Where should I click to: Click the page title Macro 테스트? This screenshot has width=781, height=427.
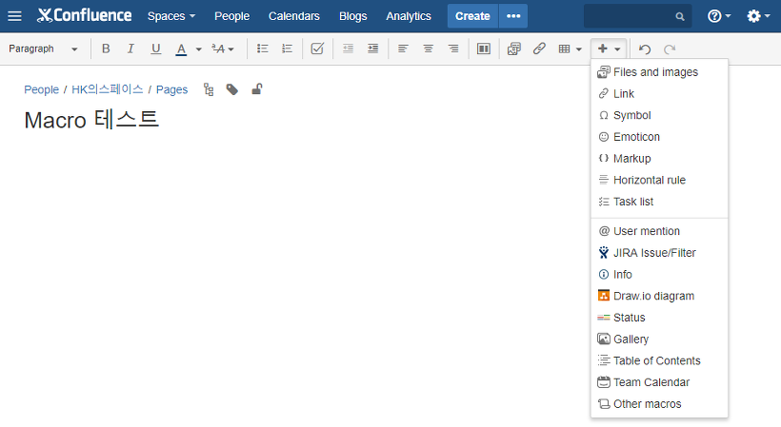coord(91,120)
